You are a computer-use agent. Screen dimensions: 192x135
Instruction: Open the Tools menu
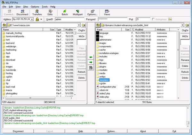click(x=45, y=7)
